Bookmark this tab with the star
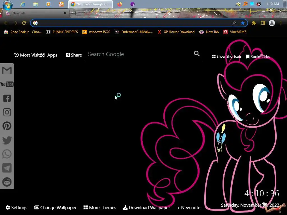Viewport: 287px width, 215px height. [243, 23]
